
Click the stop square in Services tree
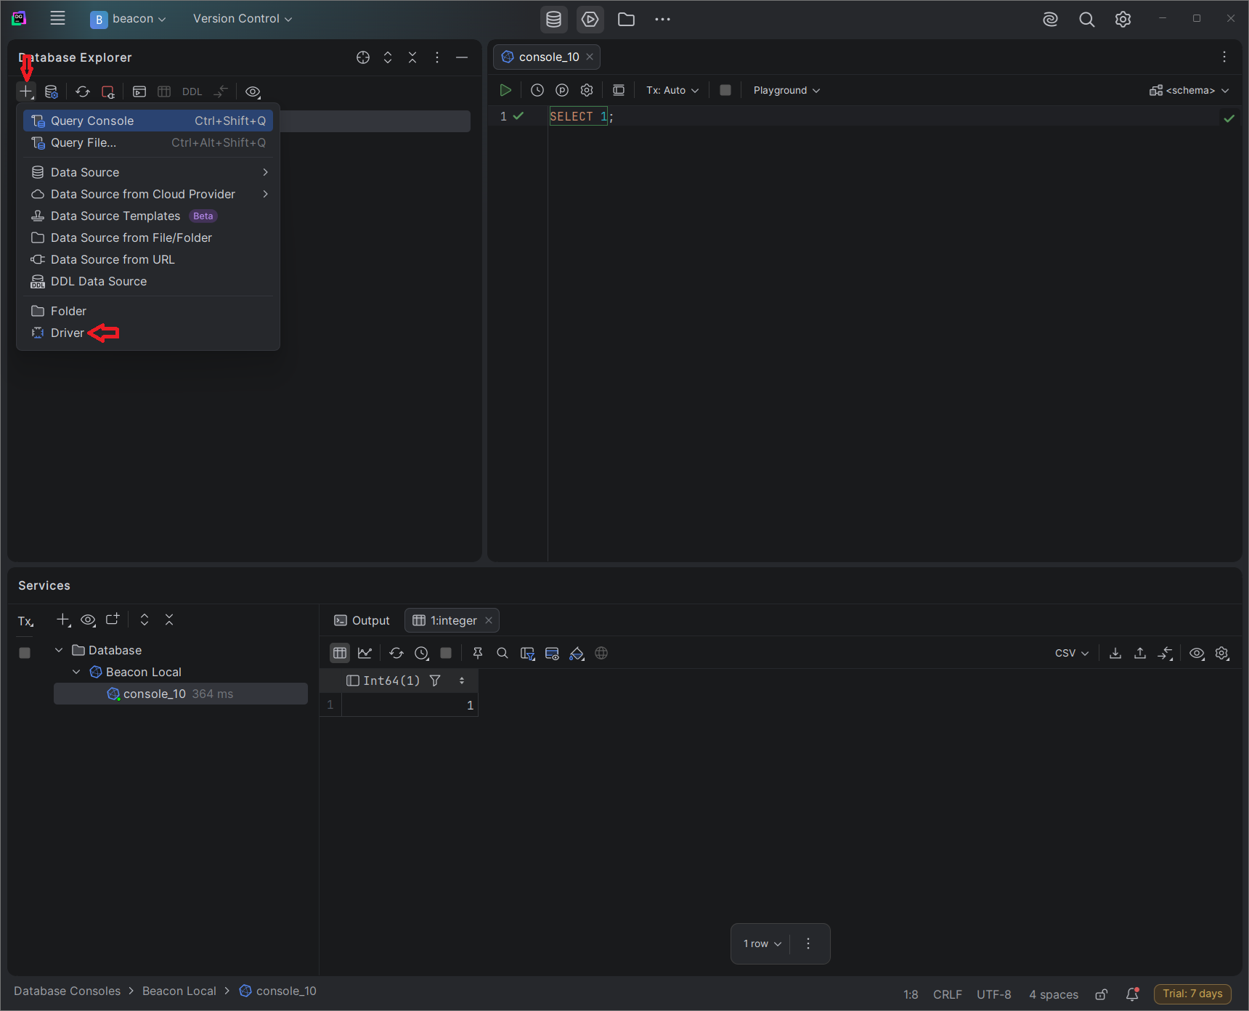click(25, 653)
